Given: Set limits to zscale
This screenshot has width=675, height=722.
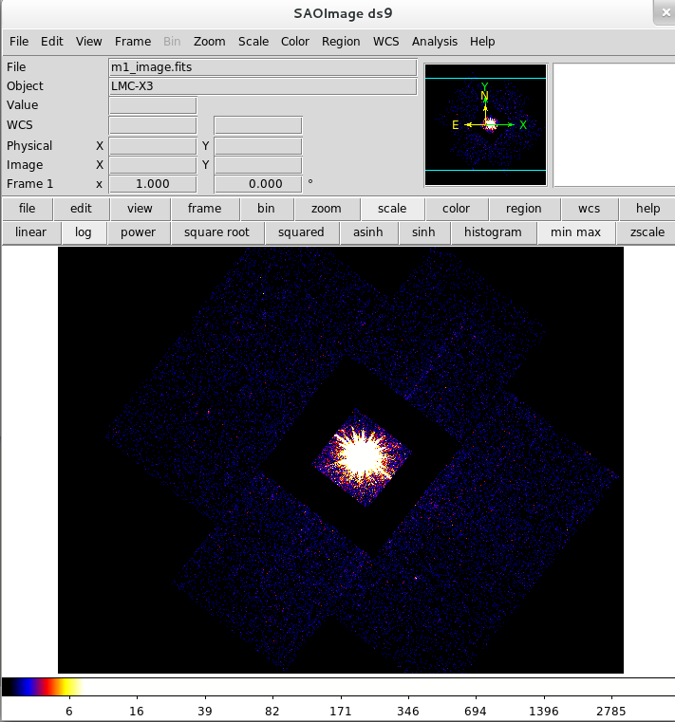Looking at the screenshot, I should point(647,232).
